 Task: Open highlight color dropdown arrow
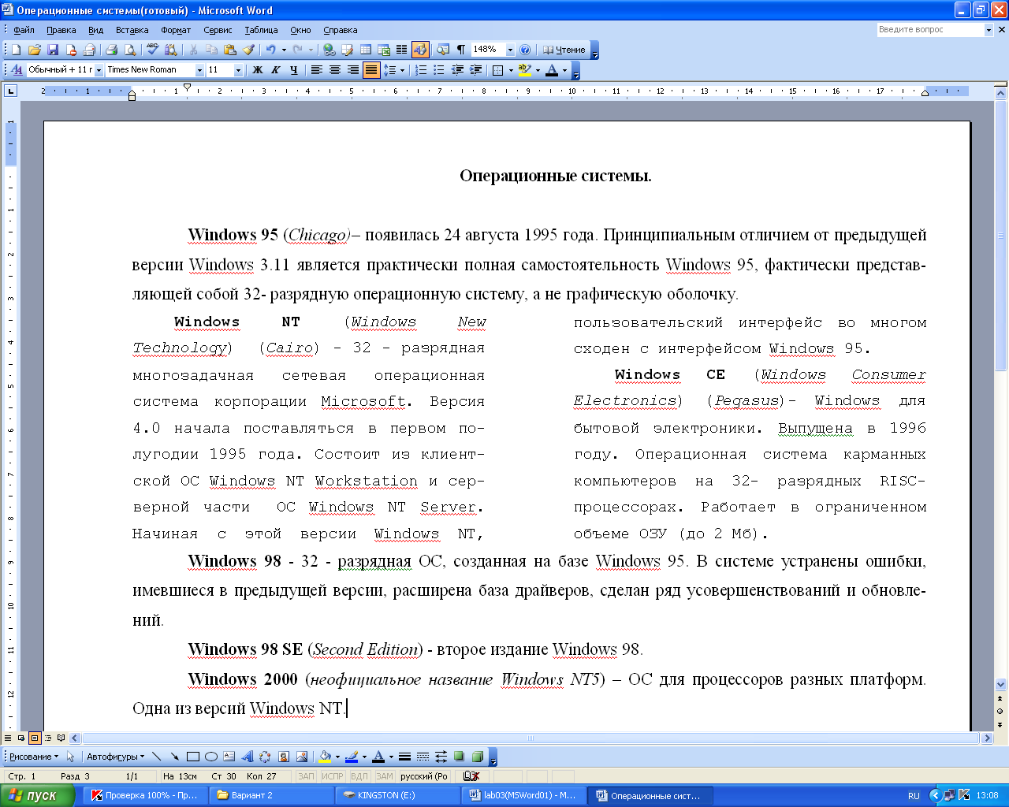(x=538, y=70)
